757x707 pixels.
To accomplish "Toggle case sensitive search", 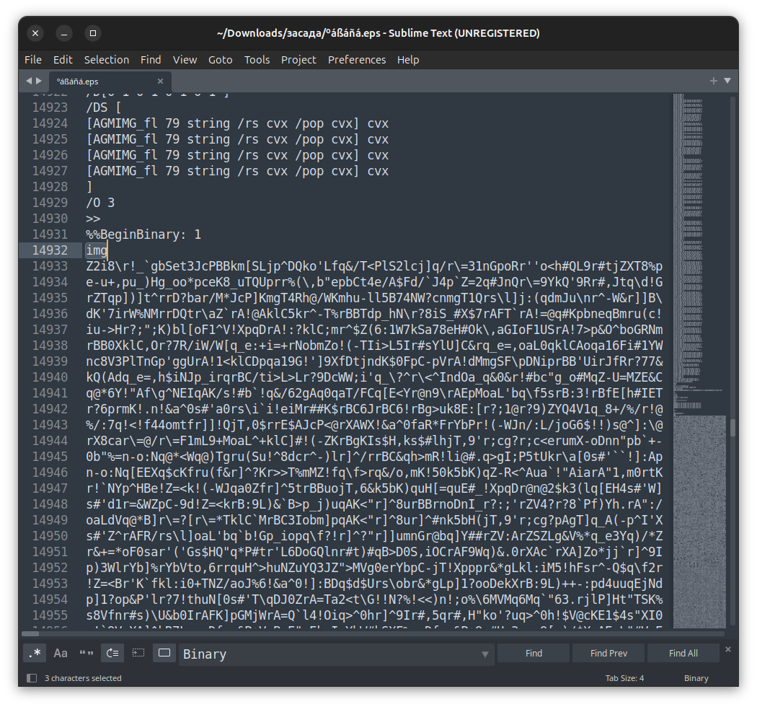I will coord(61,654).
